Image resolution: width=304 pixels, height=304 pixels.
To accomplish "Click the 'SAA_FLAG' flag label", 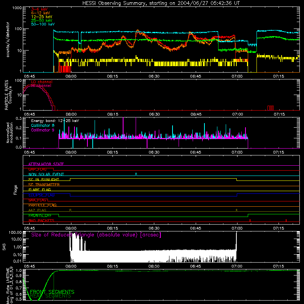I will click(x=37, y=200).
